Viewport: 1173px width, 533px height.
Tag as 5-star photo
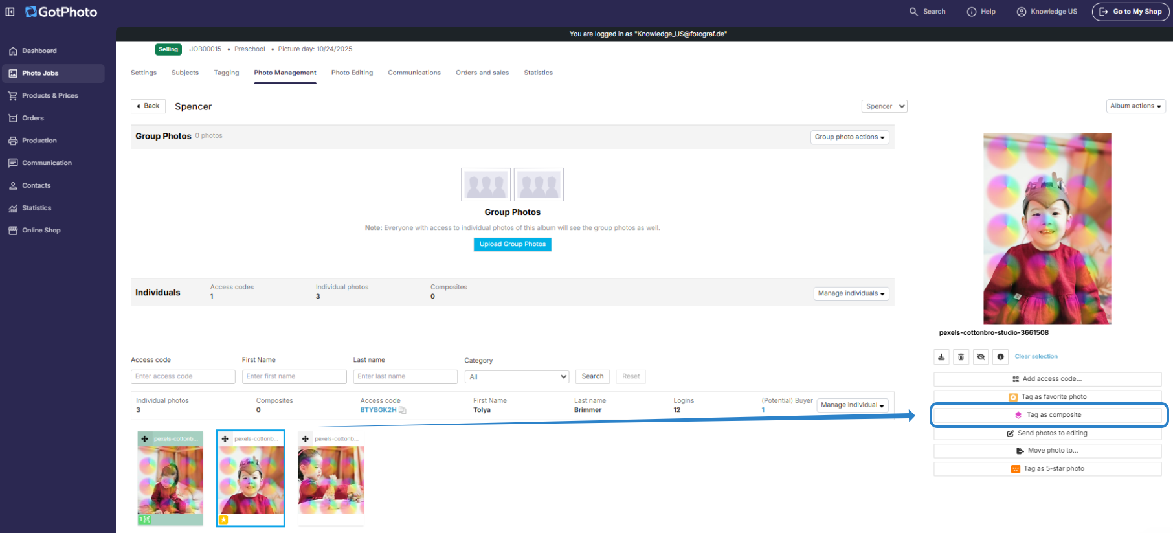1047,469
